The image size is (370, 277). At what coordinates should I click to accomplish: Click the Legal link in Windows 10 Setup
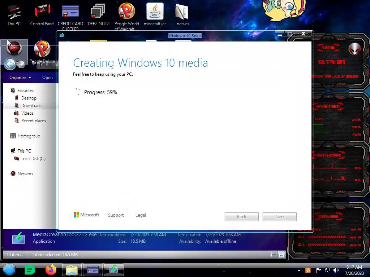pos(141,215)
